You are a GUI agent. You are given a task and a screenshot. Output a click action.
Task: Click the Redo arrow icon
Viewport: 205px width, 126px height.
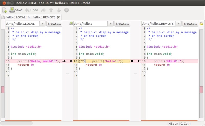pyautogui.click(x=43, y=10)
